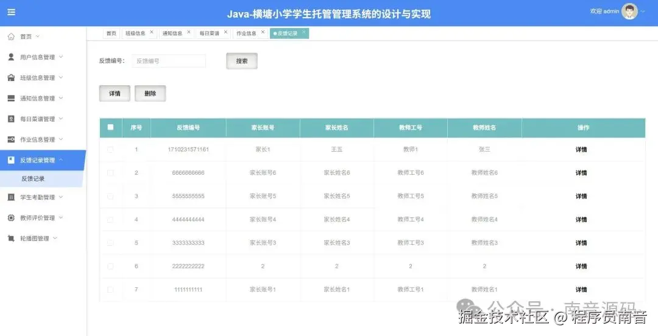Check the row with 4444444444
Viewport: 658px width, 336px height.
pos(110,219)
